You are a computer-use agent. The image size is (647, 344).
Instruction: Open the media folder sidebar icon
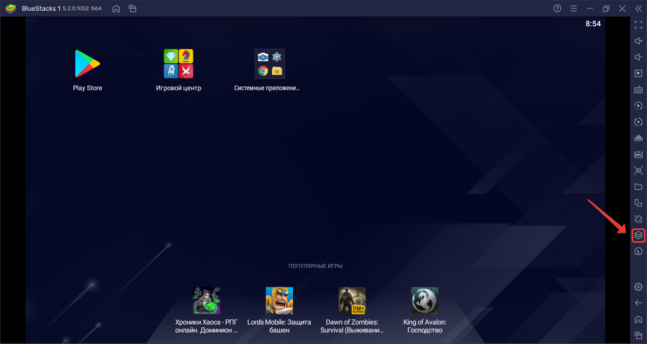point(638,187)
